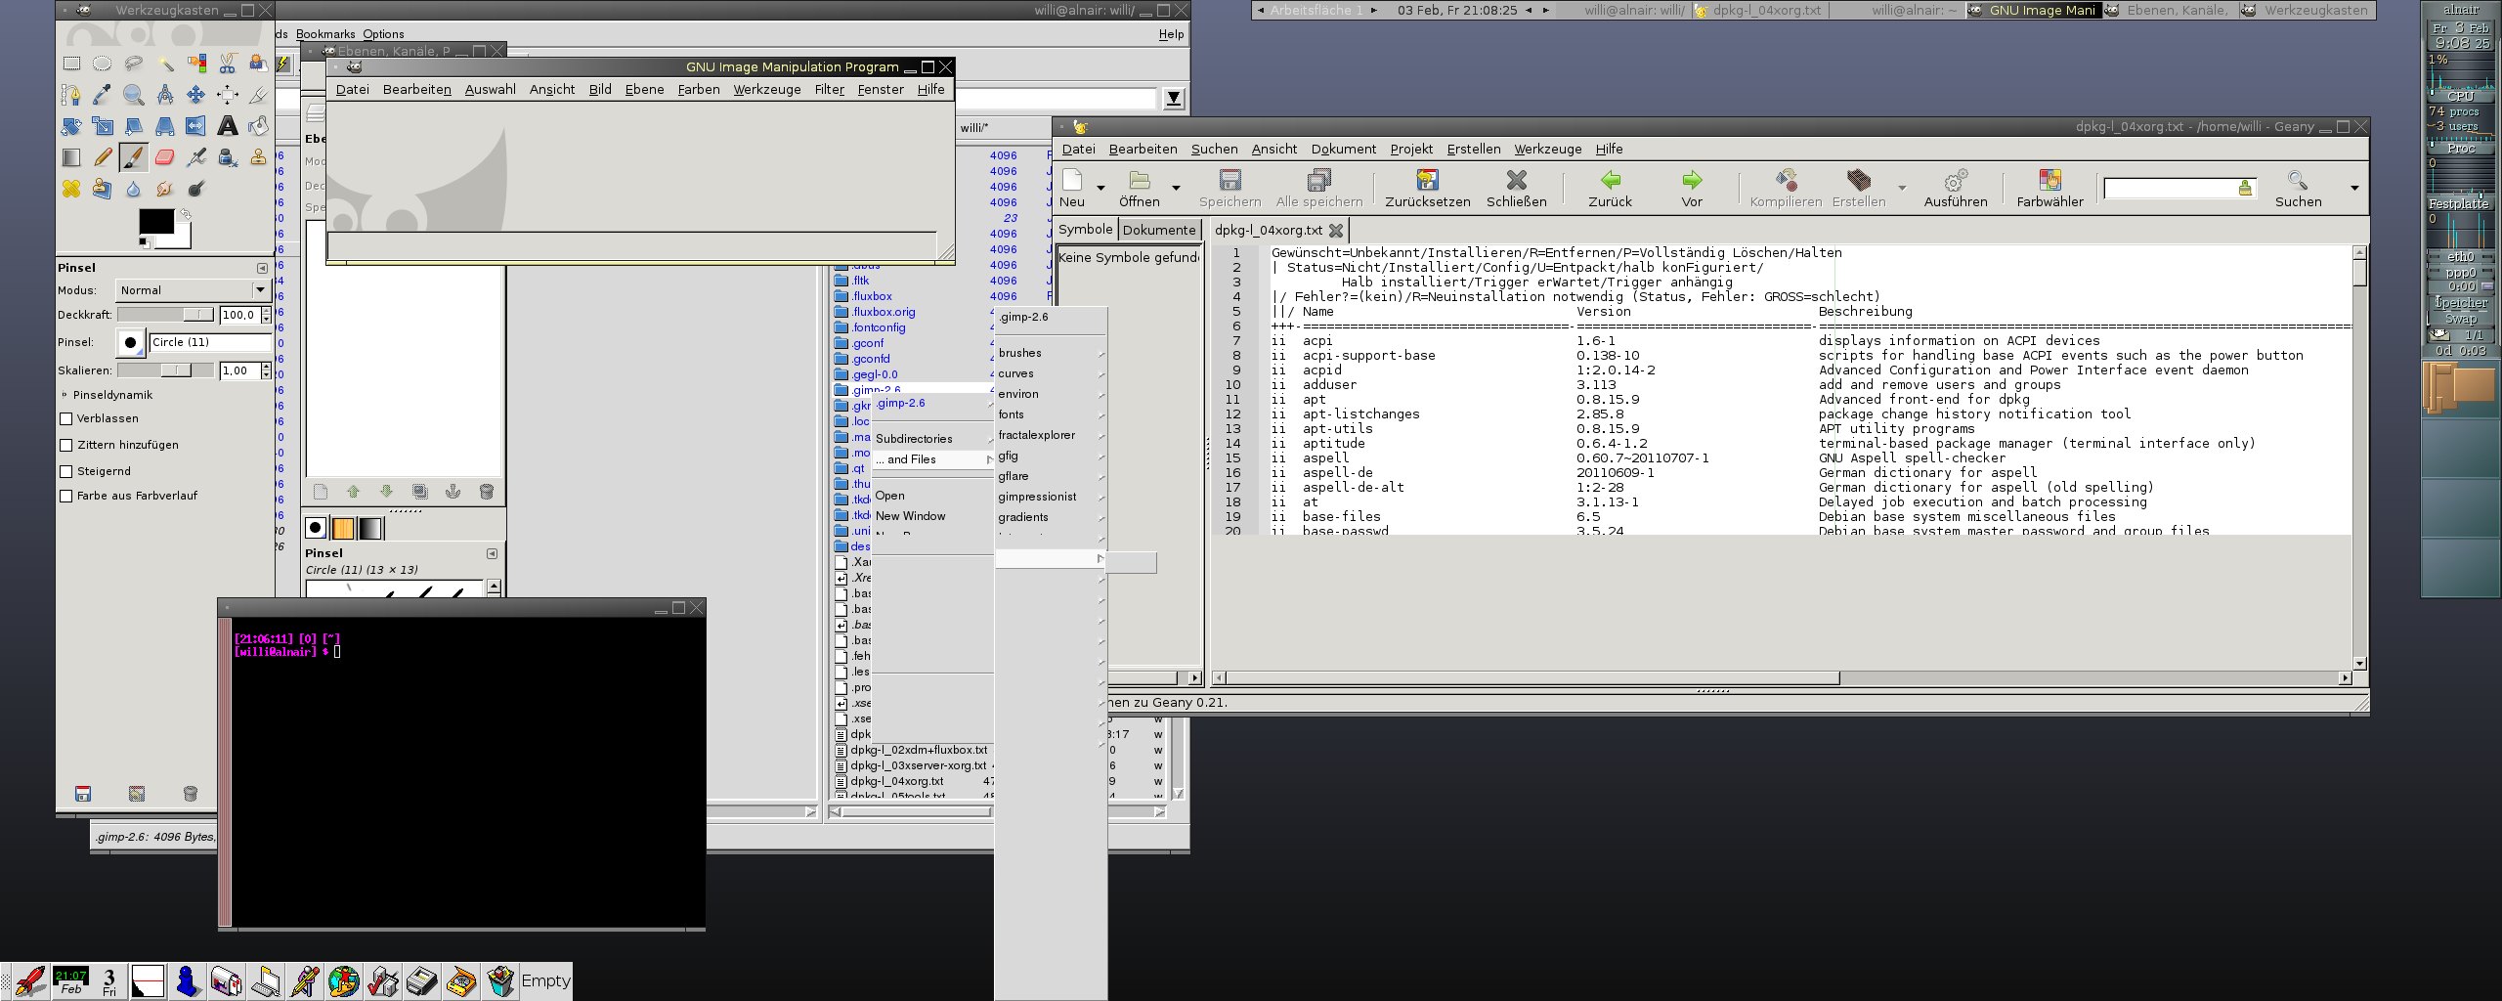The width and height of the screenshot is (2502, 1001).
Task: Open the Dokument menu in Geany
Action: coord(1343,149)
